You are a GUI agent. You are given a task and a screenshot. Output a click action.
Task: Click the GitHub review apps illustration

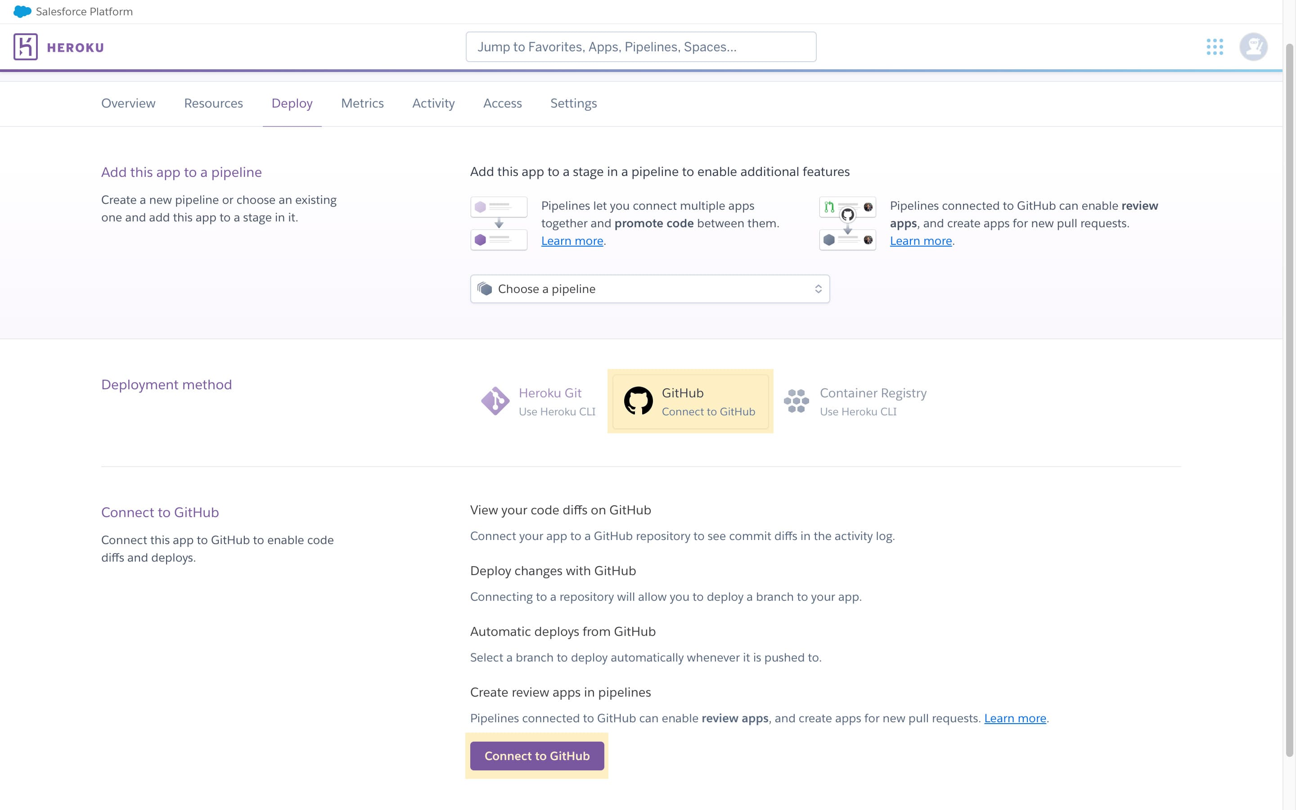[x=847, y=223]
